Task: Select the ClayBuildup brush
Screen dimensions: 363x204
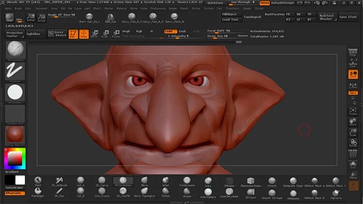Action: (123, 182)
